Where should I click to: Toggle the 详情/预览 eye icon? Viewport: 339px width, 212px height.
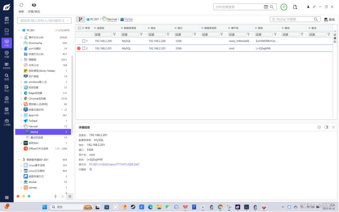click(34, 5)
